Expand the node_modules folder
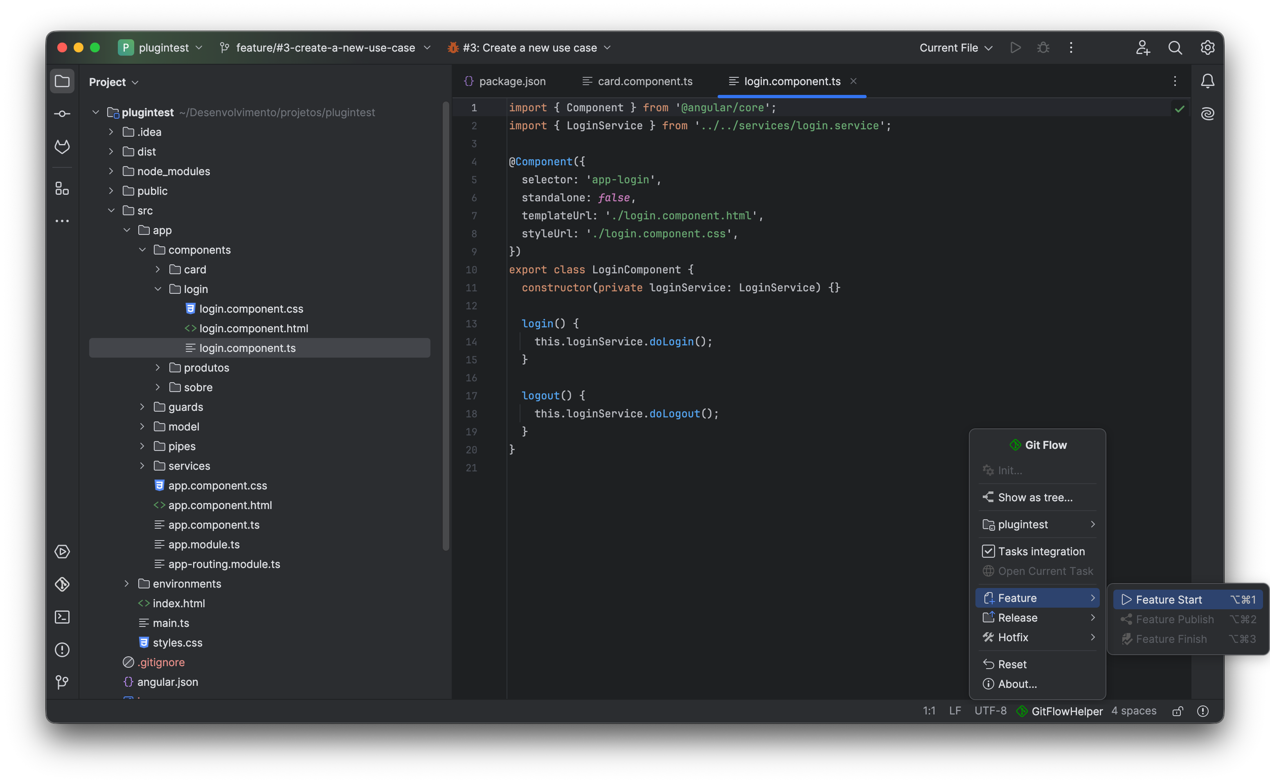The height and width of the screenshot is (784, 1270). [x=111, y=171]
